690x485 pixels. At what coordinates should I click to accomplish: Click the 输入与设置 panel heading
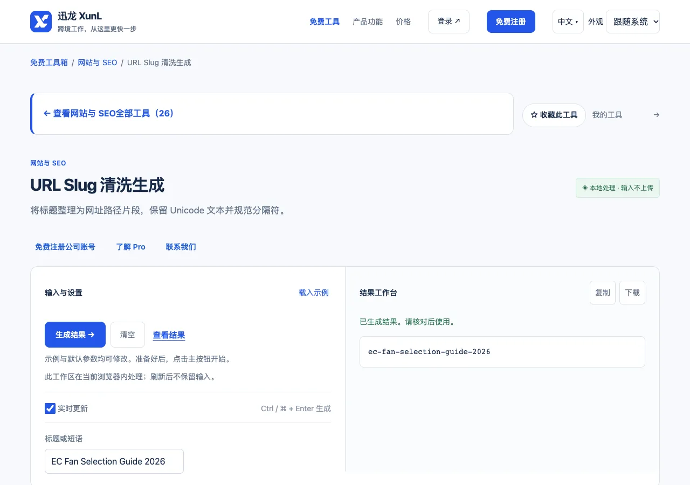click(x=64, y=293)
